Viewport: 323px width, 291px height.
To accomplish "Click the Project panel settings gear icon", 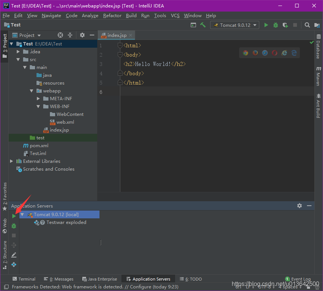I will point(82,35).
